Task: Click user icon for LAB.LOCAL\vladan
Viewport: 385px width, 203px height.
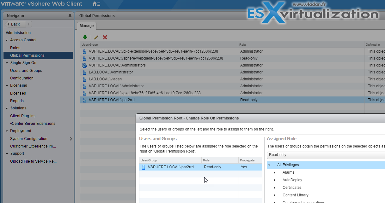Action: [84, 79]
